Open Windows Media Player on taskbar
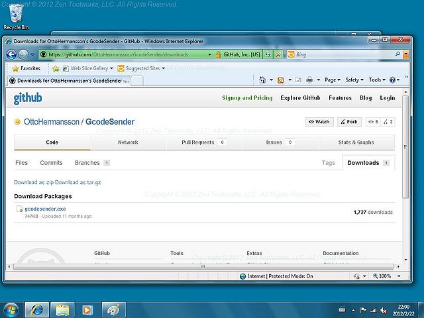 point(87,310)
